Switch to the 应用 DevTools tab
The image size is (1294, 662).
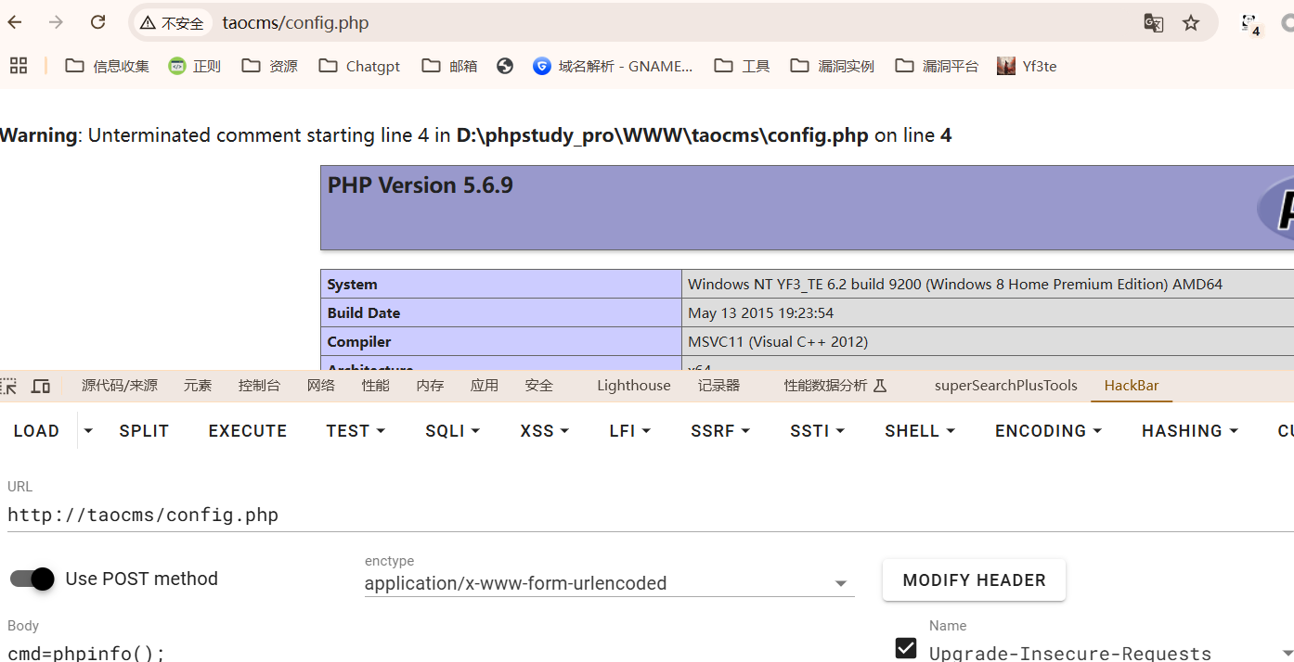[x=485, y=386]
